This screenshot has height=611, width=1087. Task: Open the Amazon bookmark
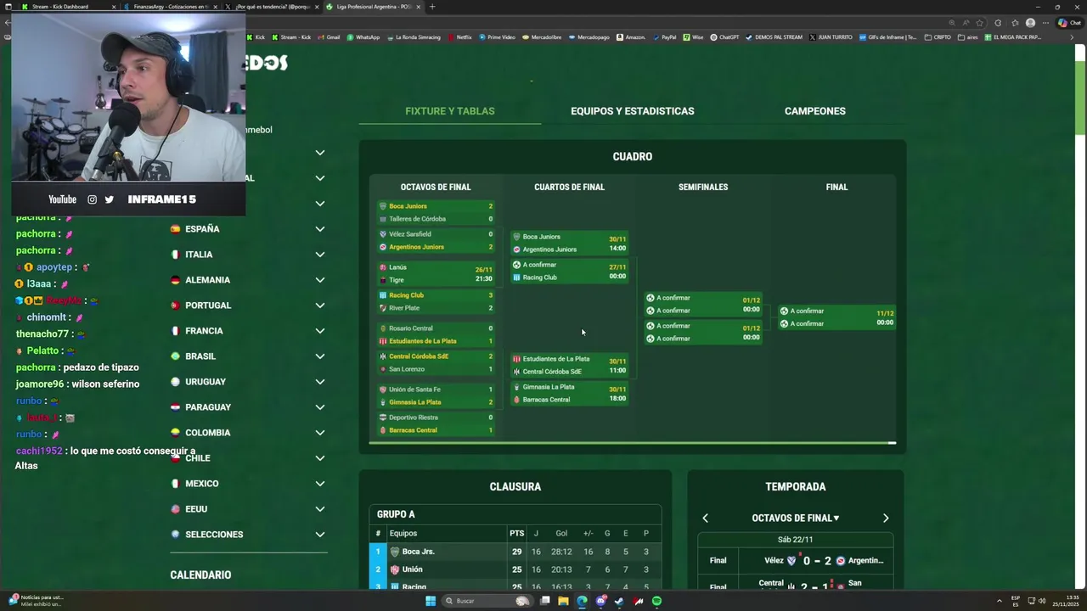point(631,37)
